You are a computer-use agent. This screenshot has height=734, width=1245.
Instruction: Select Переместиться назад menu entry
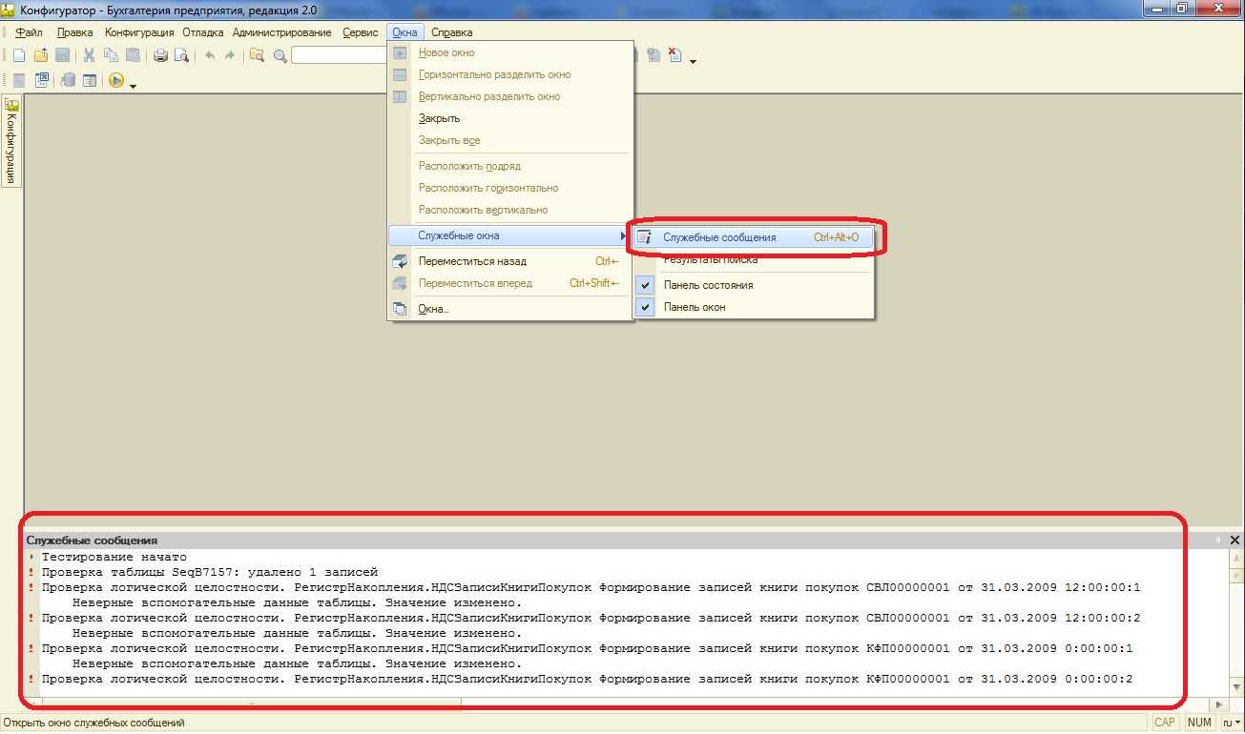pyautogui.click(x=510, y=261)
